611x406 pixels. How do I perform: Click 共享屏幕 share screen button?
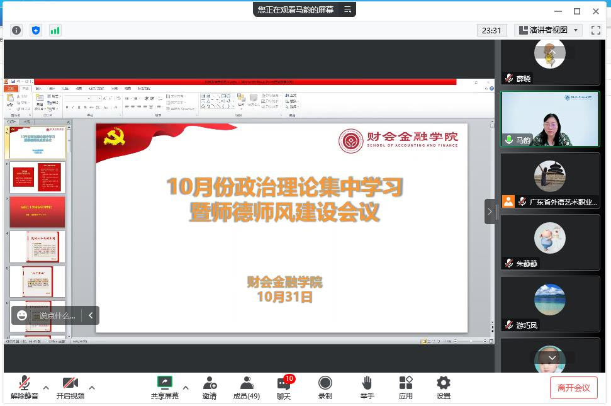(x=164, y=387)
